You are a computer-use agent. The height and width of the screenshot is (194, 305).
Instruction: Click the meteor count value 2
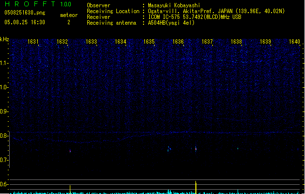point(68,22)
